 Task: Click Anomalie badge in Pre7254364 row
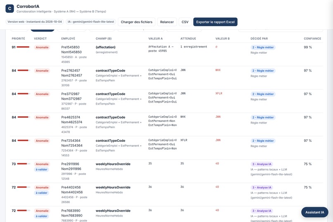tap(42, 141)
